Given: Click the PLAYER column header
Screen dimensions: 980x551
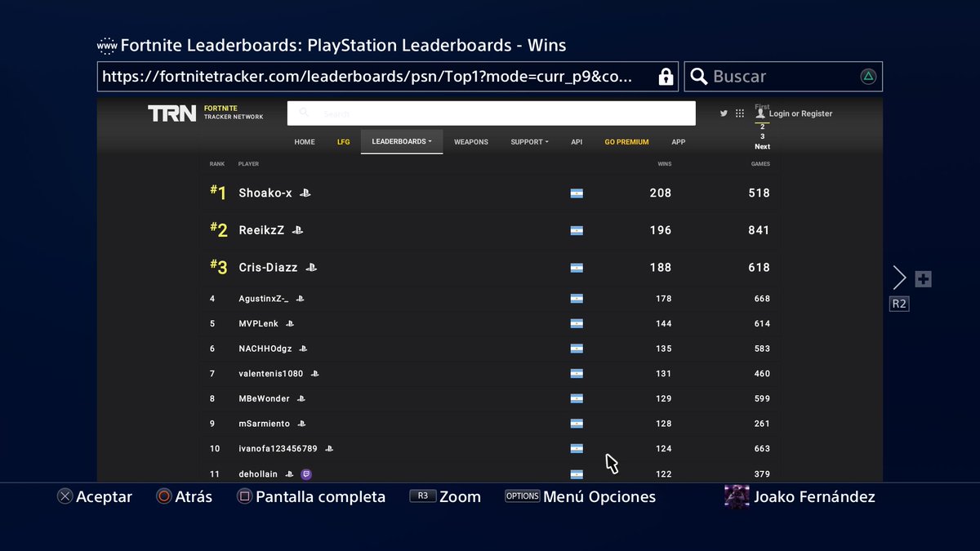Looking at the screenshot, I should click(x=248, y=164).
